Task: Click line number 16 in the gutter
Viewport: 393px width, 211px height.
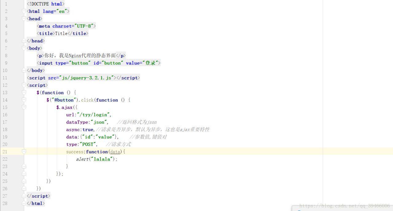Action: (5, 115)
